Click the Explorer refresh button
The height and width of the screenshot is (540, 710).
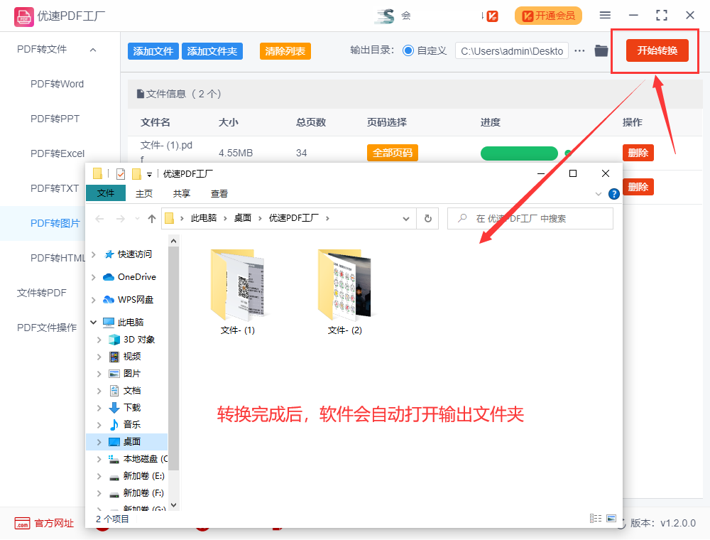point(427,219)
